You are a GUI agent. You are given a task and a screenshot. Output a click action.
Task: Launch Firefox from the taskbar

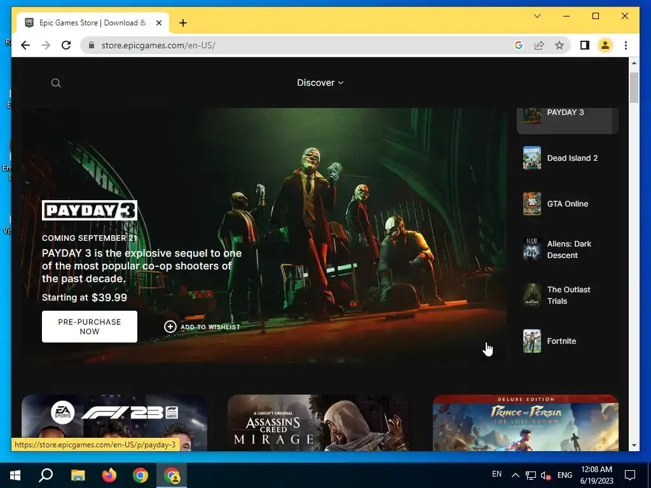[x=109, y=475]
